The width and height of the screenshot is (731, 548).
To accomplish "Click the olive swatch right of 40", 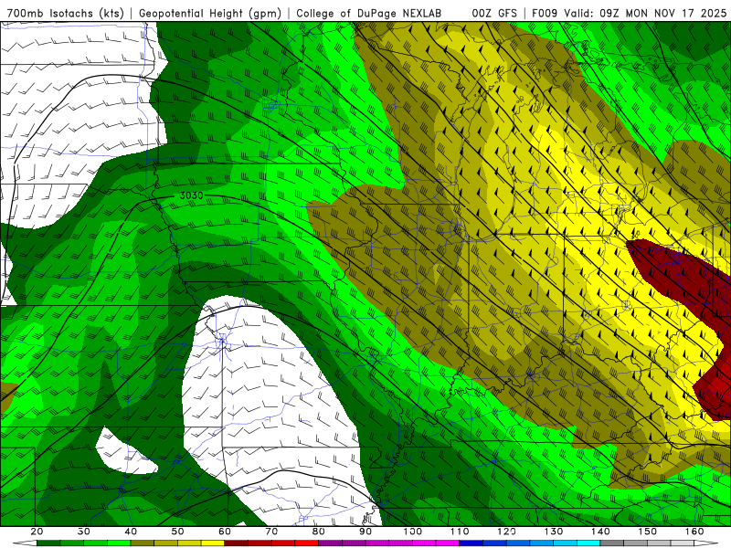I will point(143,543).
